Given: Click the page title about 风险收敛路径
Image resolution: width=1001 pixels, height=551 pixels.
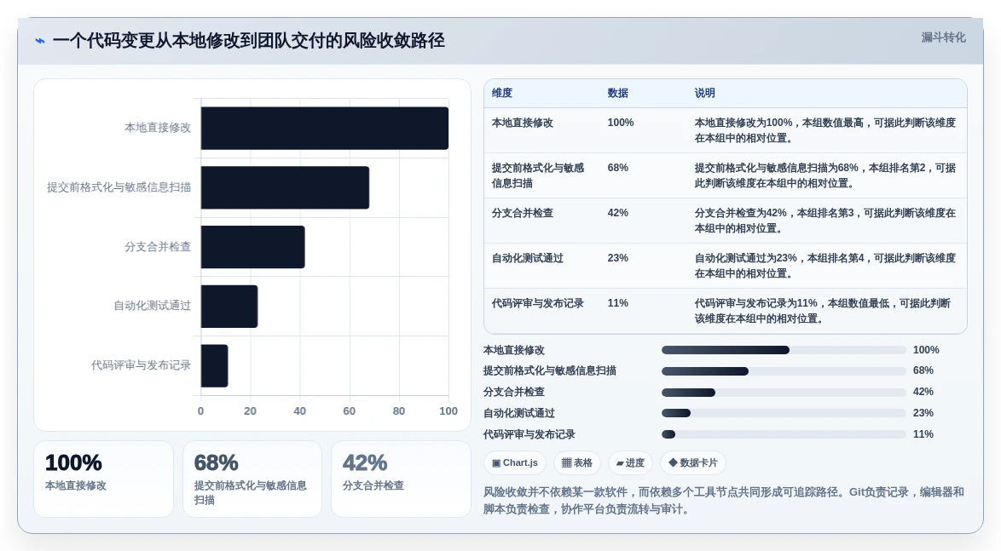Looking at the screenshot, I should click(248, 41).
